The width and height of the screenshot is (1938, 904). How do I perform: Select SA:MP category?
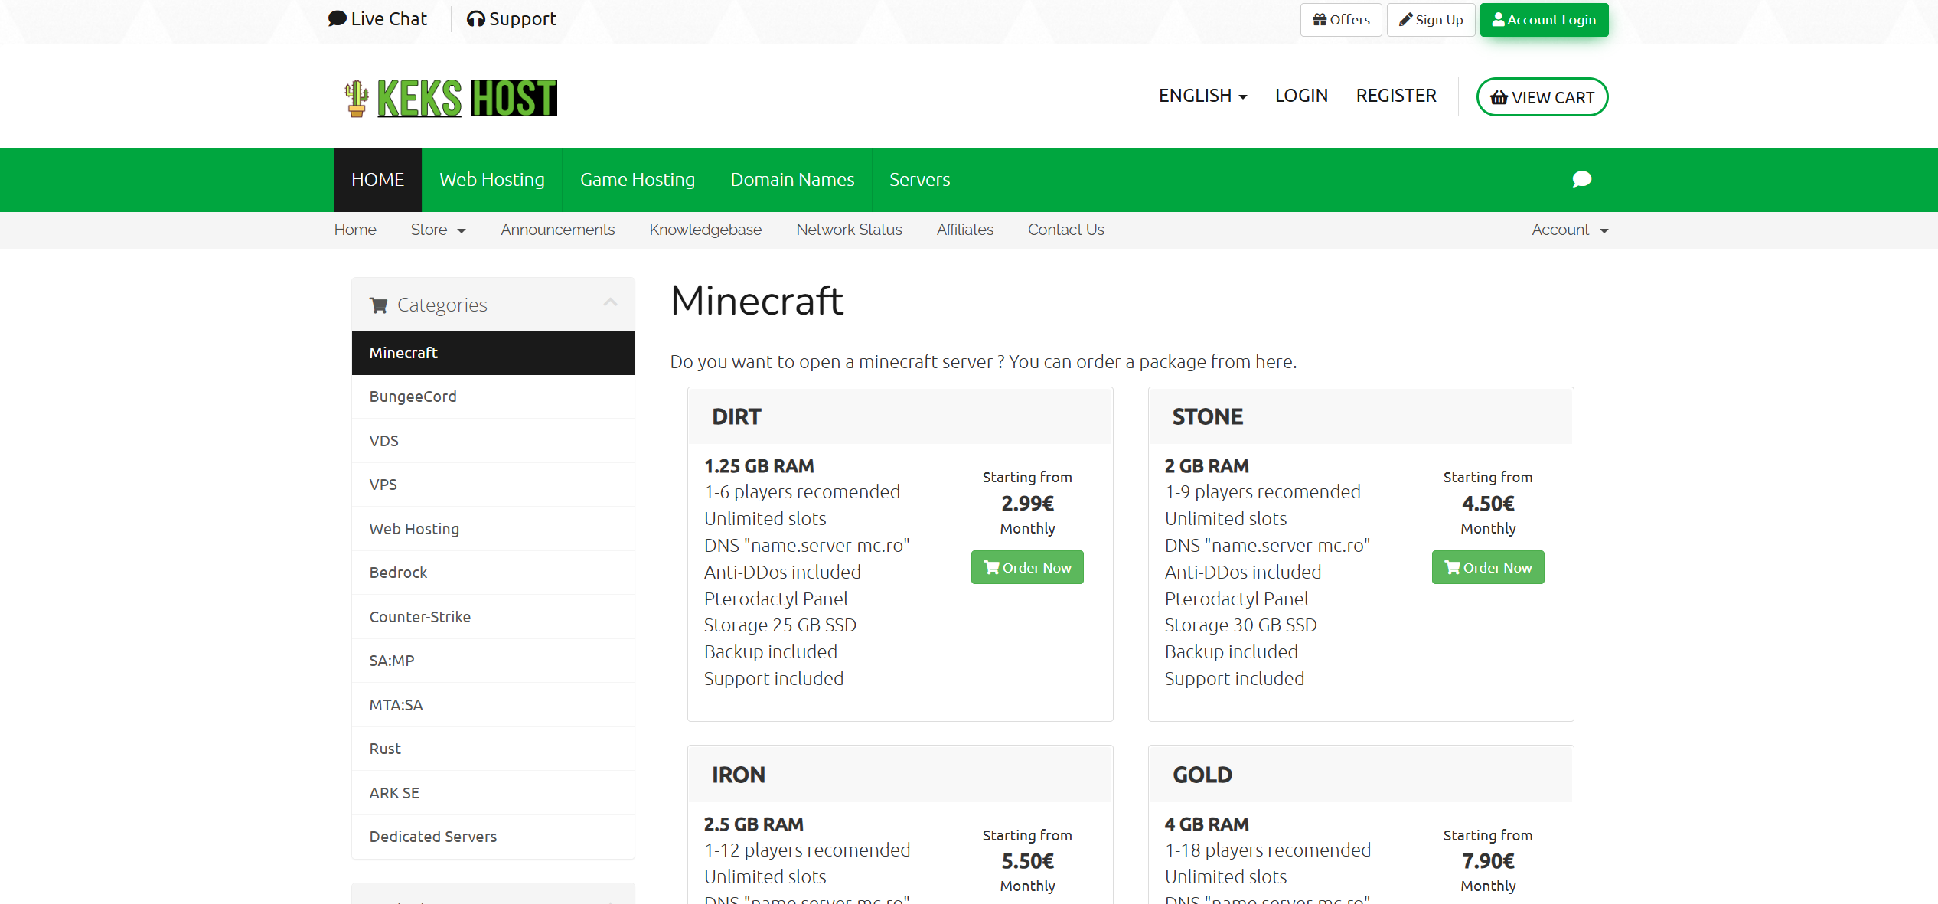tap(493, 661)
